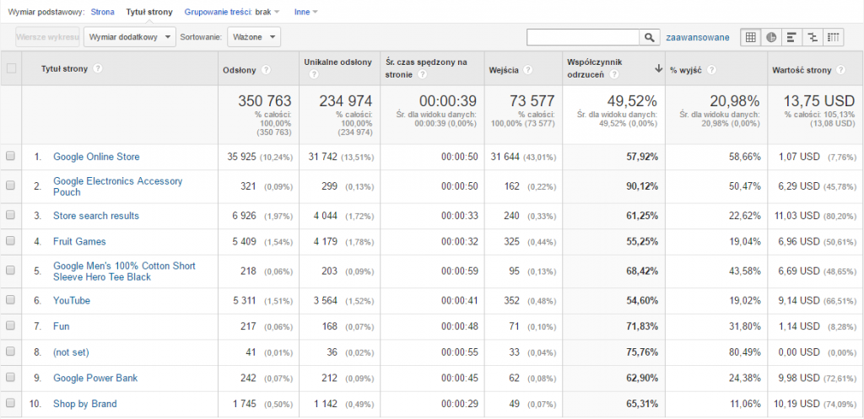Open help icon under Unikalne odsłony
This screenshot has height=419, width=864.
point(314,74)
